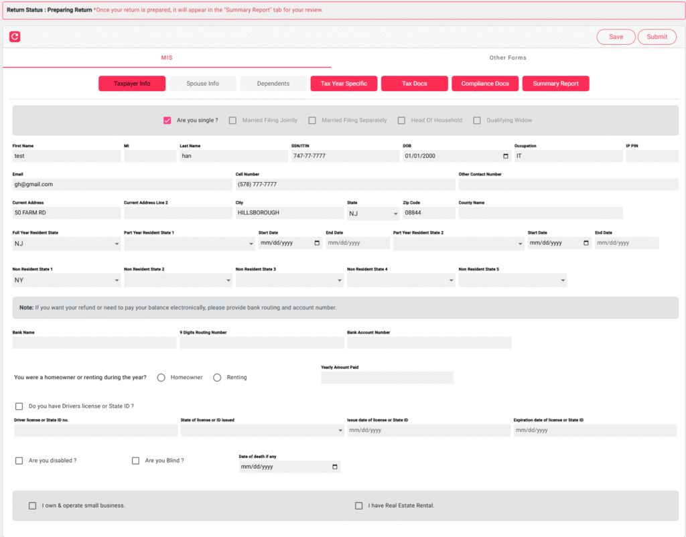Screen dimensions: 686x537
Task: Expand the State dropdown showing NJ
Action: pos(372,214)
